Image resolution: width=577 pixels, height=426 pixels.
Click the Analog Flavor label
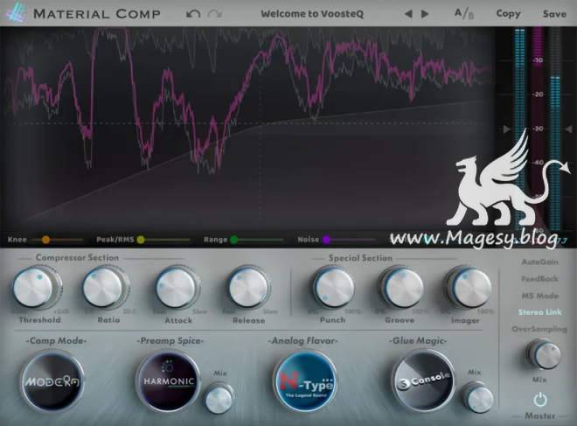click(302, 341)
